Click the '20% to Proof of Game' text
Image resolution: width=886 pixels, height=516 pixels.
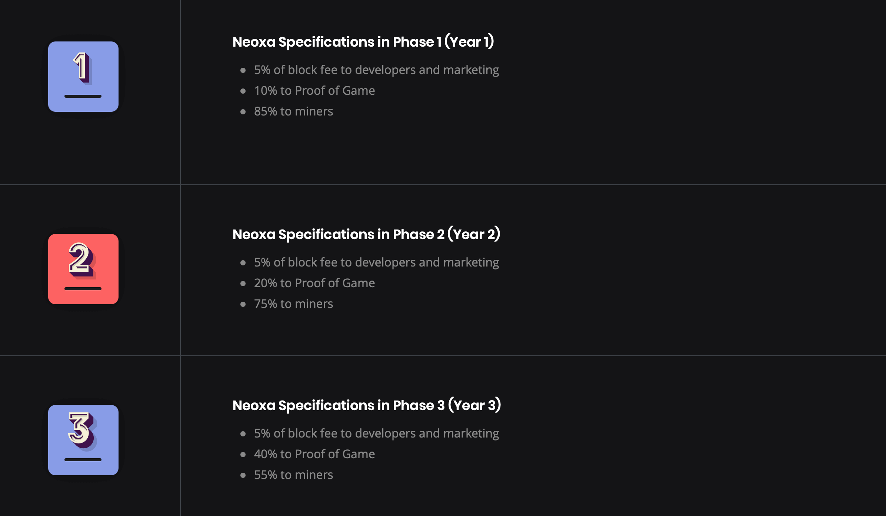pyautogui.click(x=314, y=283)
